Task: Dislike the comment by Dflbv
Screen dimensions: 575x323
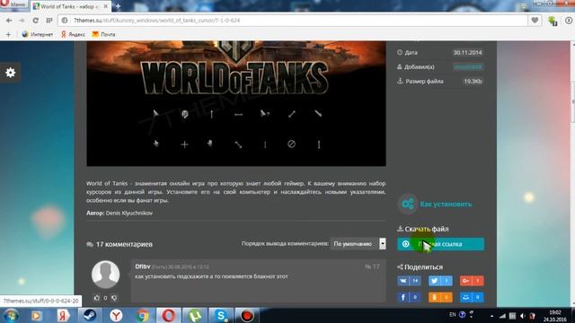Action: click(x=114, y=298)
